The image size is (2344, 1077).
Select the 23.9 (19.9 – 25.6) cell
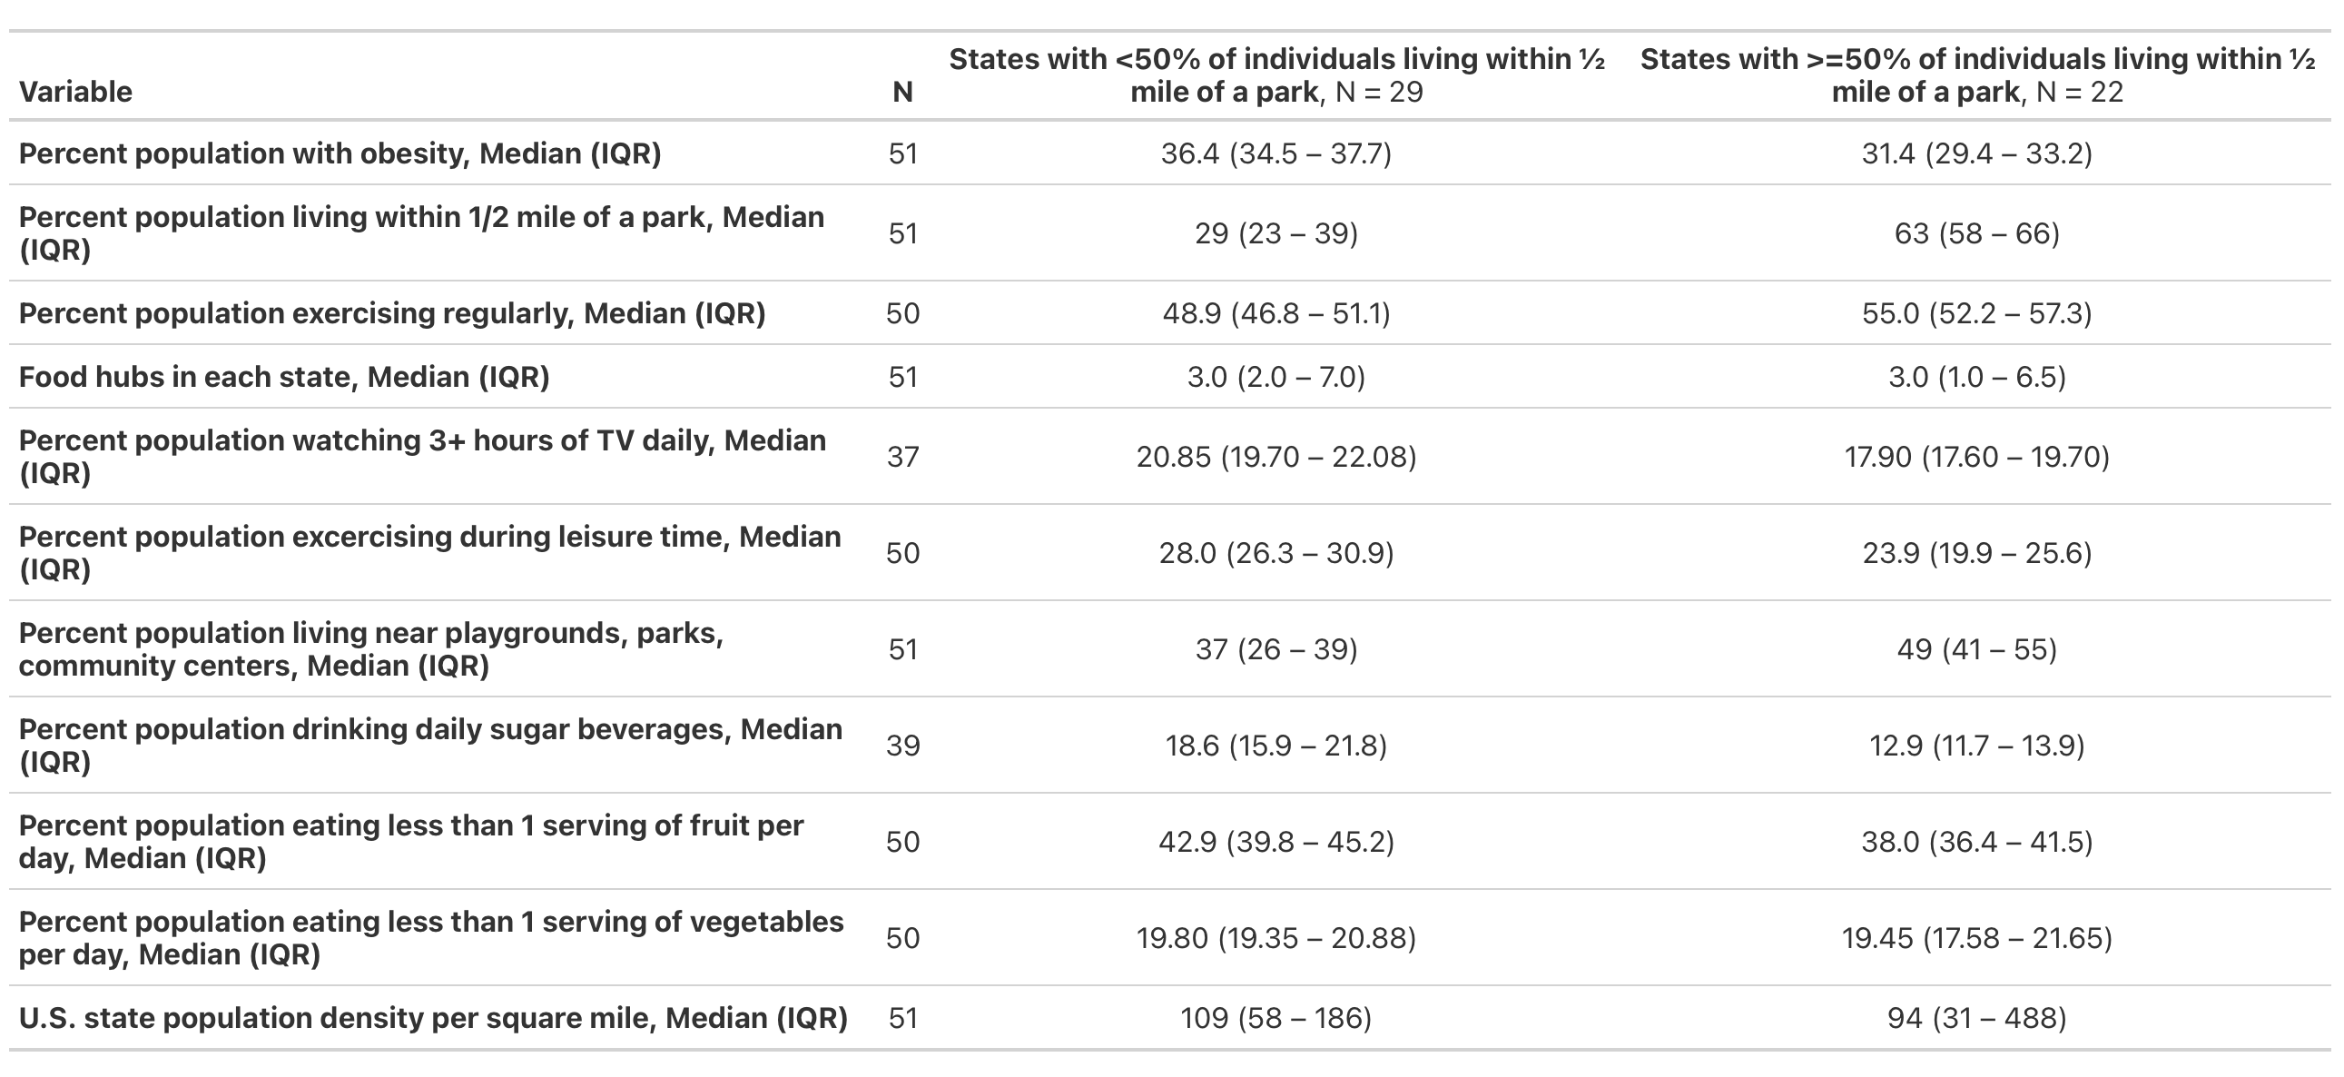click(1976, 553)
